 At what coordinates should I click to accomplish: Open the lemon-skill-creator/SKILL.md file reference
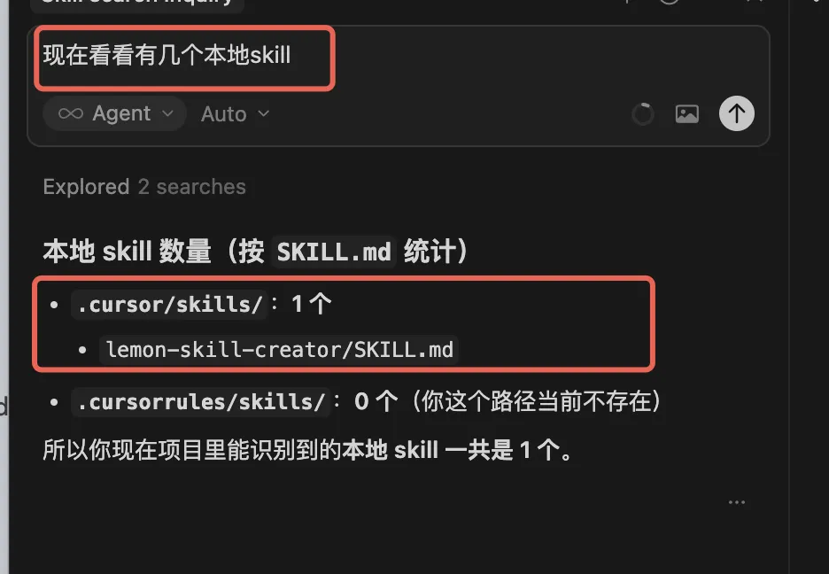[x=279, y=349]
